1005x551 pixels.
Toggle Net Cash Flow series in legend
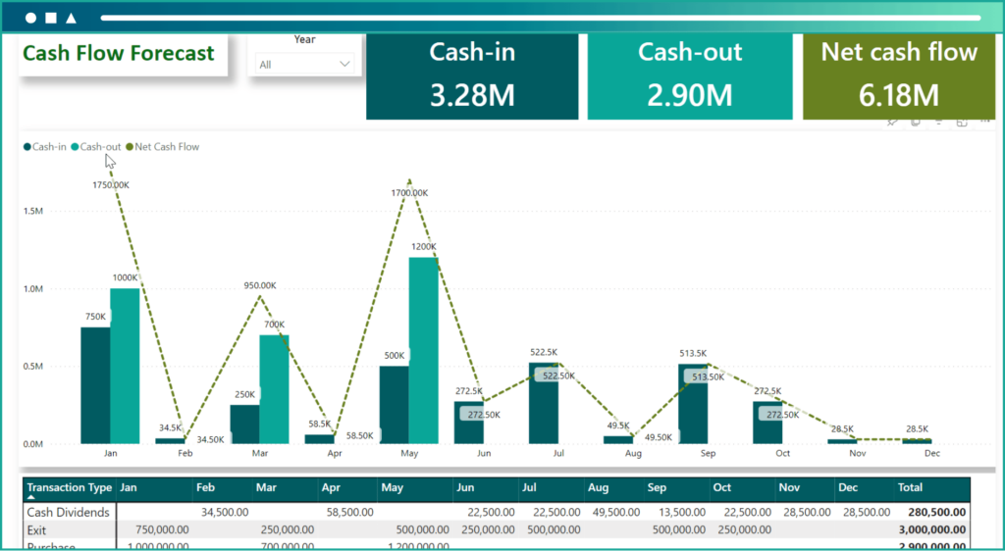coord(162,147)
